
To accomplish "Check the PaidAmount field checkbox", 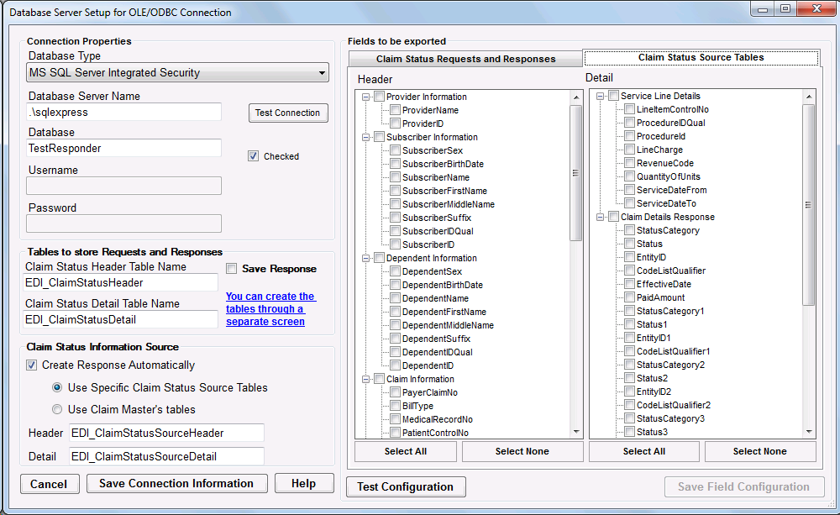I will point(629,297).
